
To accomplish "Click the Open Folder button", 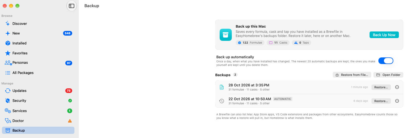I will pyautogui.click(x=388, y=75).
